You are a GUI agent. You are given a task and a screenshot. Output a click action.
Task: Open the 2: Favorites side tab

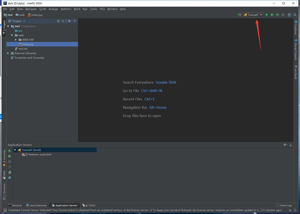[4, 158]
